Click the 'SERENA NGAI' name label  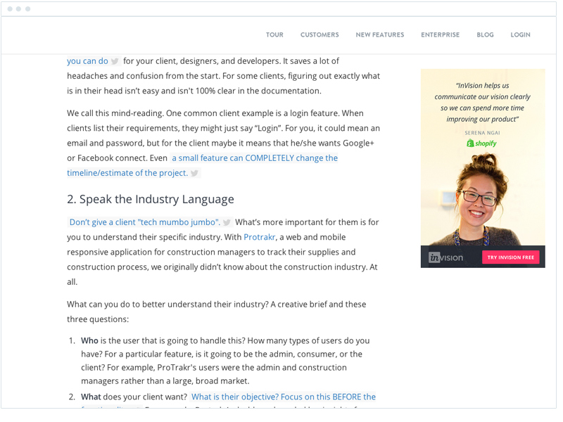pyautogui.click(x=482, y=133)
